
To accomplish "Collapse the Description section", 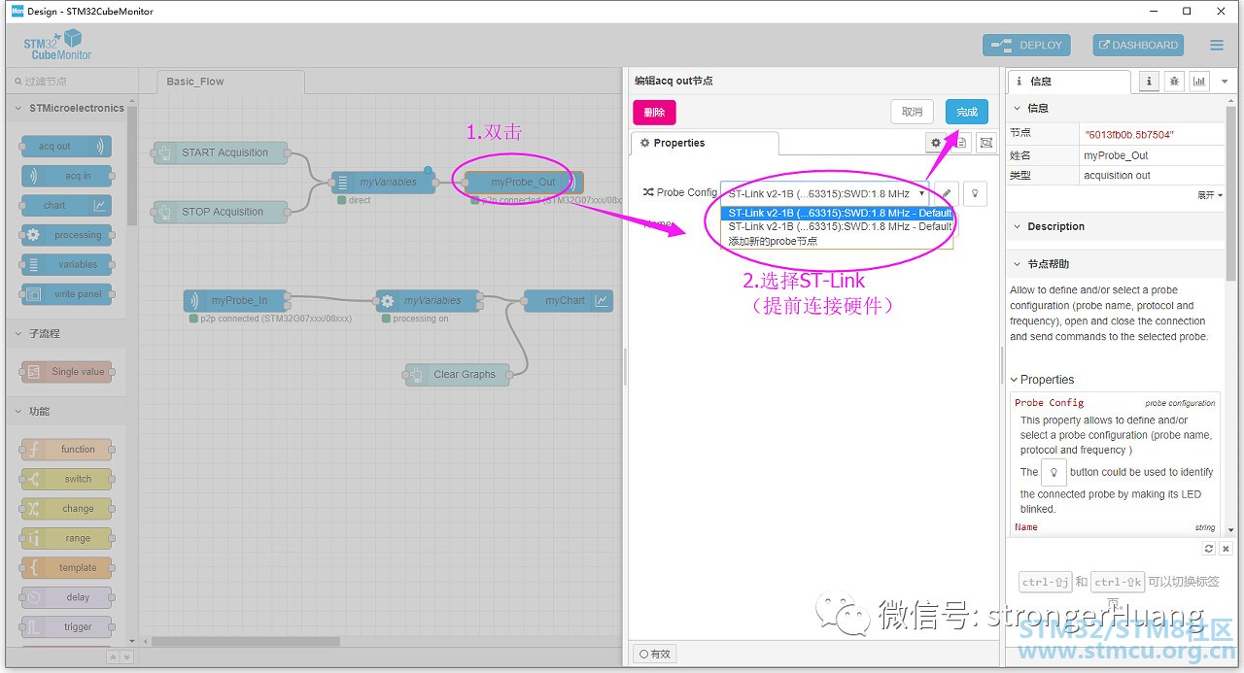I will tap(1116, 226).
